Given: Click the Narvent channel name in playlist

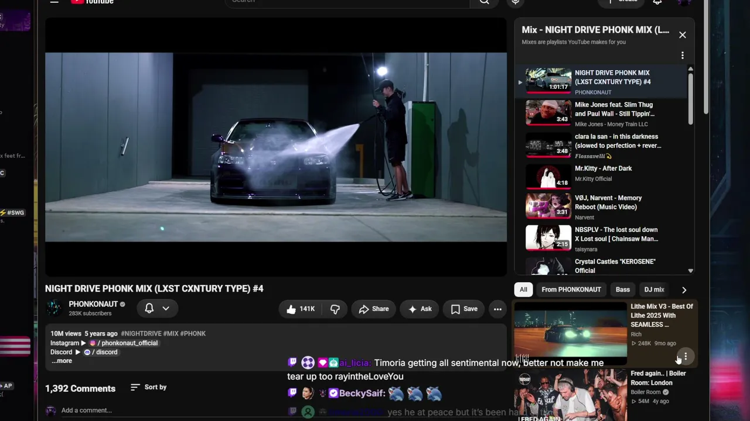Looking at the screenshot, I should (584, 218).
